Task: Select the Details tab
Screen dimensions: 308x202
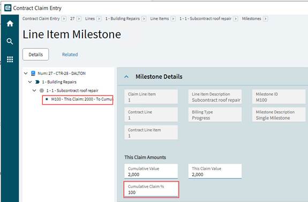Action: click(x=35, y=54)
